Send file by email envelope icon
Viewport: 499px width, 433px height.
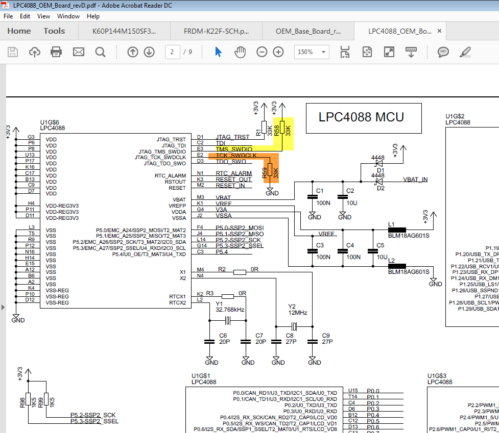point(79,52)
